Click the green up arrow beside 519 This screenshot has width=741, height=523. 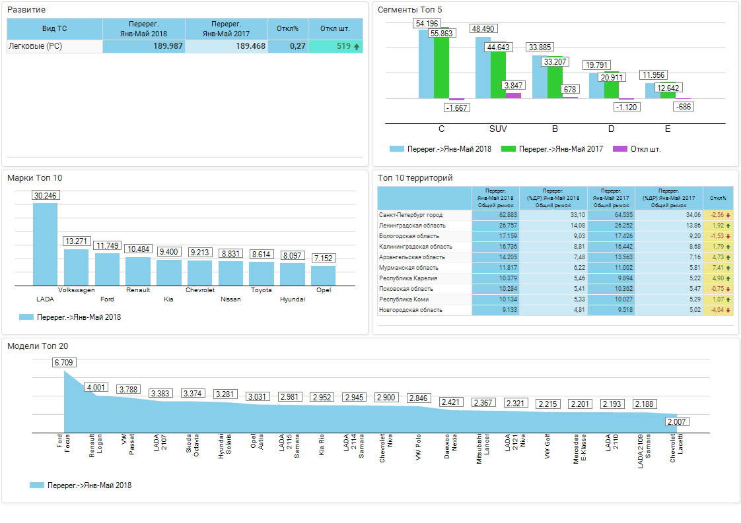(357, 47)
